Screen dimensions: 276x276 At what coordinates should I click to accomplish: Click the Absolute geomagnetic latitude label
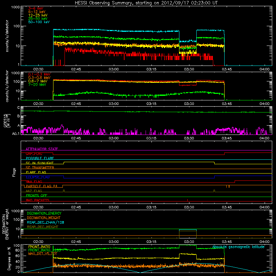coord(238,247)
